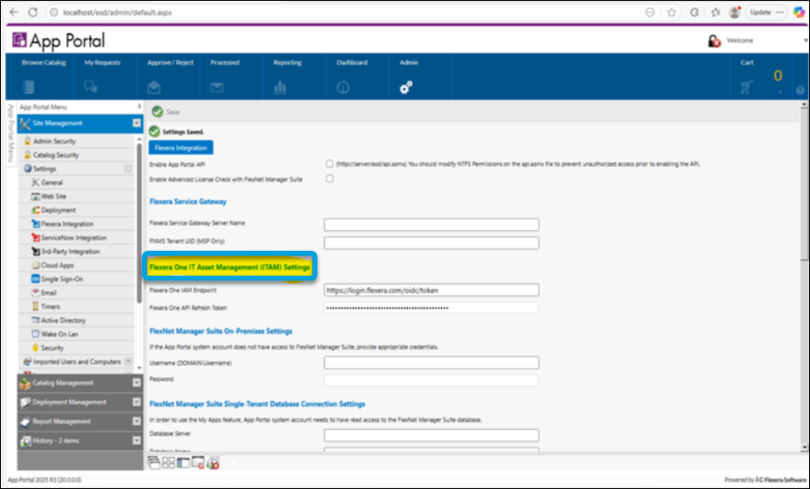Open Catalog Security in the tree

pyautogui.click(x=56, y=155)
